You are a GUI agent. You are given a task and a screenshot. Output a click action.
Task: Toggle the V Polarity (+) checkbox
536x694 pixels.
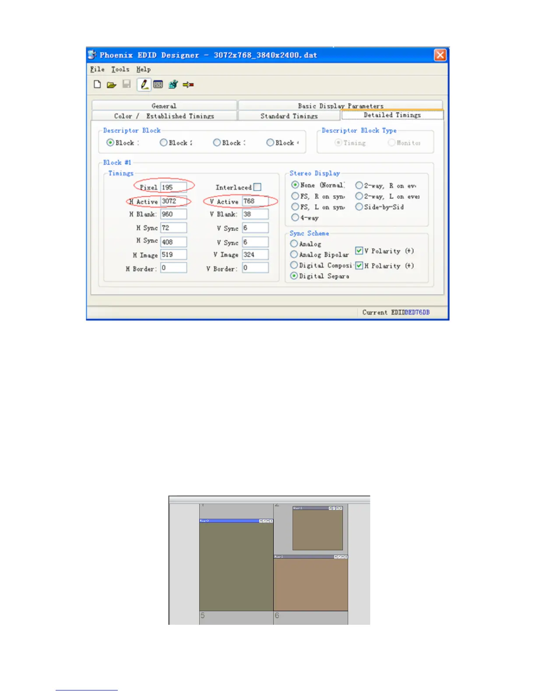[x=359, y=251]
